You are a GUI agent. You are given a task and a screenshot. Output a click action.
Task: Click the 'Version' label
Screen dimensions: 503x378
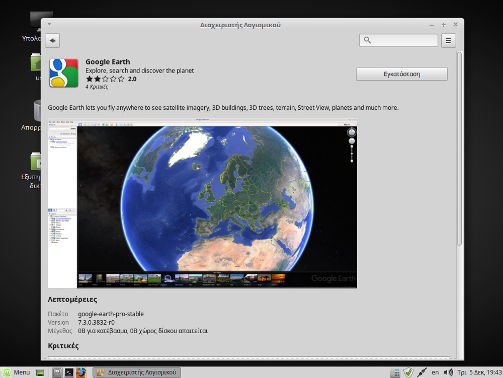point(58,322)
